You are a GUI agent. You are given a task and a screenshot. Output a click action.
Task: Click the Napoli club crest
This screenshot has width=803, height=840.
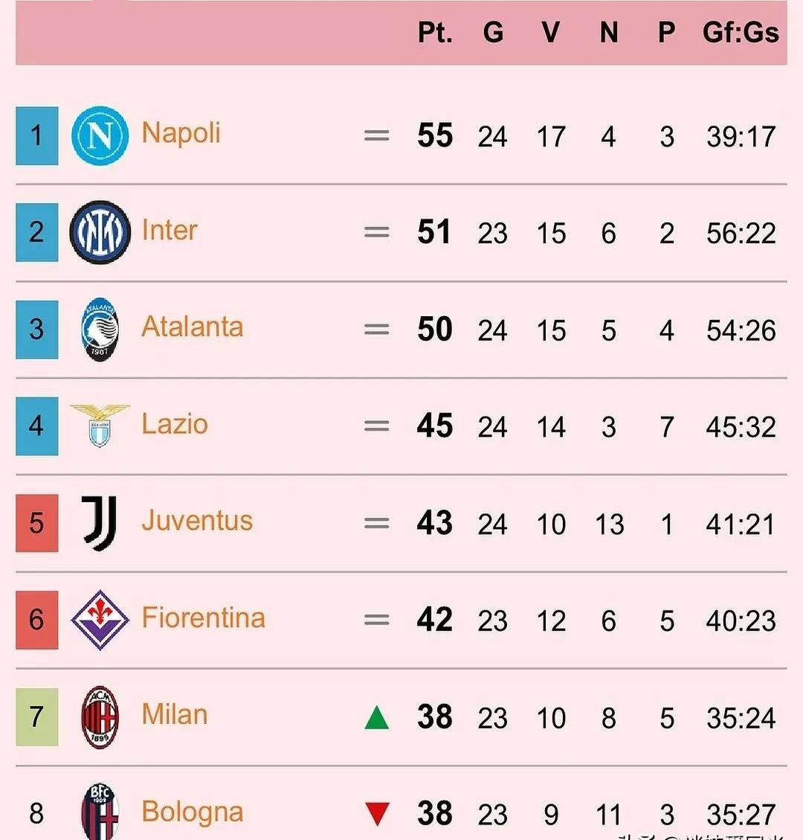click(100, 135)
